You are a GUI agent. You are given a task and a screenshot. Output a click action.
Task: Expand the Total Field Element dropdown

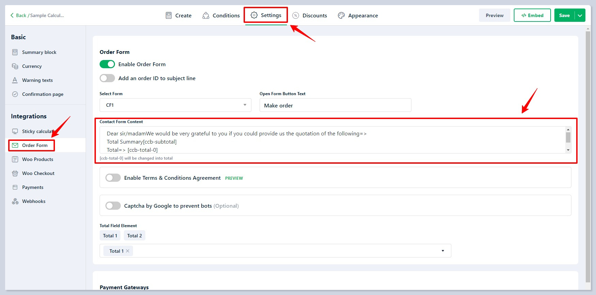point(443,251)
